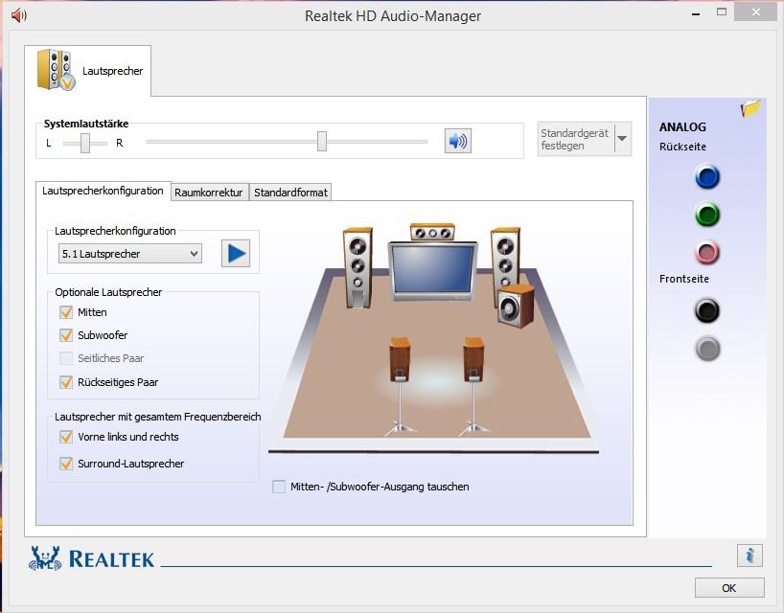Switch to the Raumkorrektur tab
Image resolution: width=784 pixels, height=613 pixels.
[209, 193]
